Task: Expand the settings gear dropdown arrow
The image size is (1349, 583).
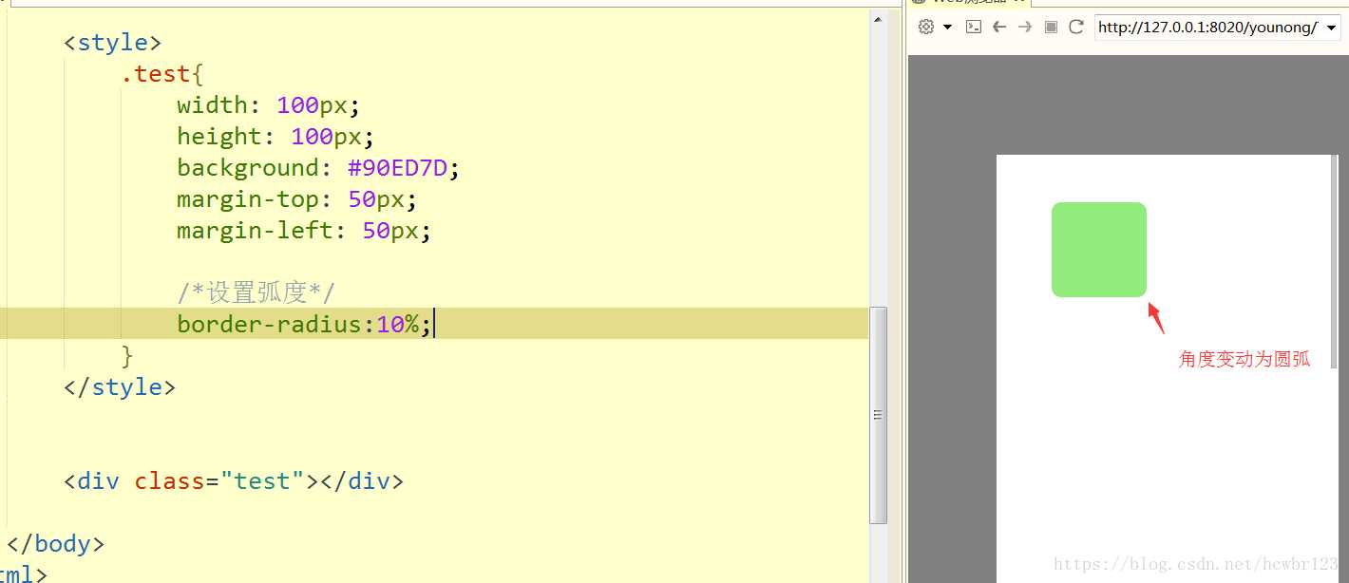Action: [x=947, y=28]
